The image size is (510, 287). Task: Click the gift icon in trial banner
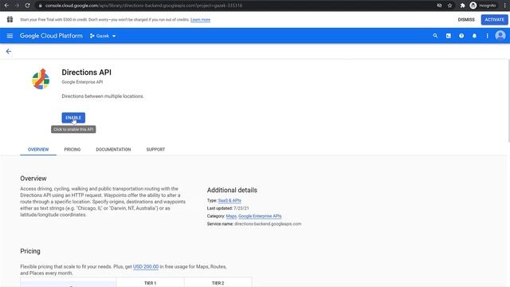(10, 19)
